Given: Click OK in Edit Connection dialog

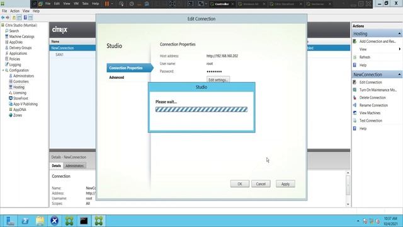Looking at the screenshot, I should pos(239,184).
